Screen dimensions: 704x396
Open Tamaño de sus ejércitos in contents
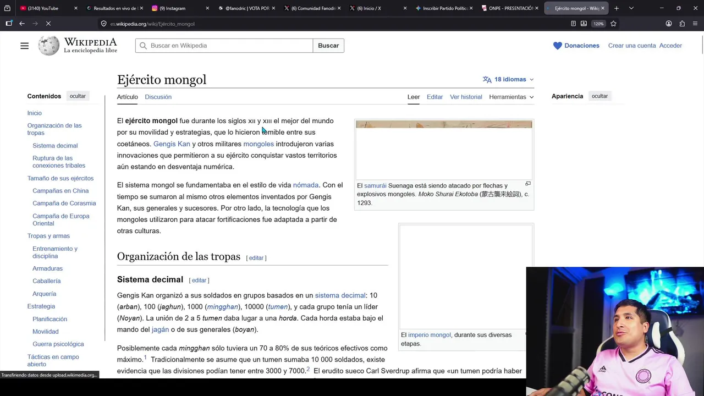[61, 178]
